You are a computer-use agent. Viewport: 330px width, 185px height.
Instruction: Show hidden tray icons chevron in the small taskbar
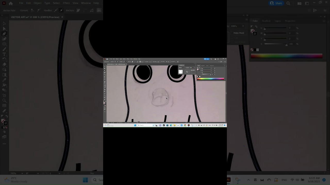(196, 125)
